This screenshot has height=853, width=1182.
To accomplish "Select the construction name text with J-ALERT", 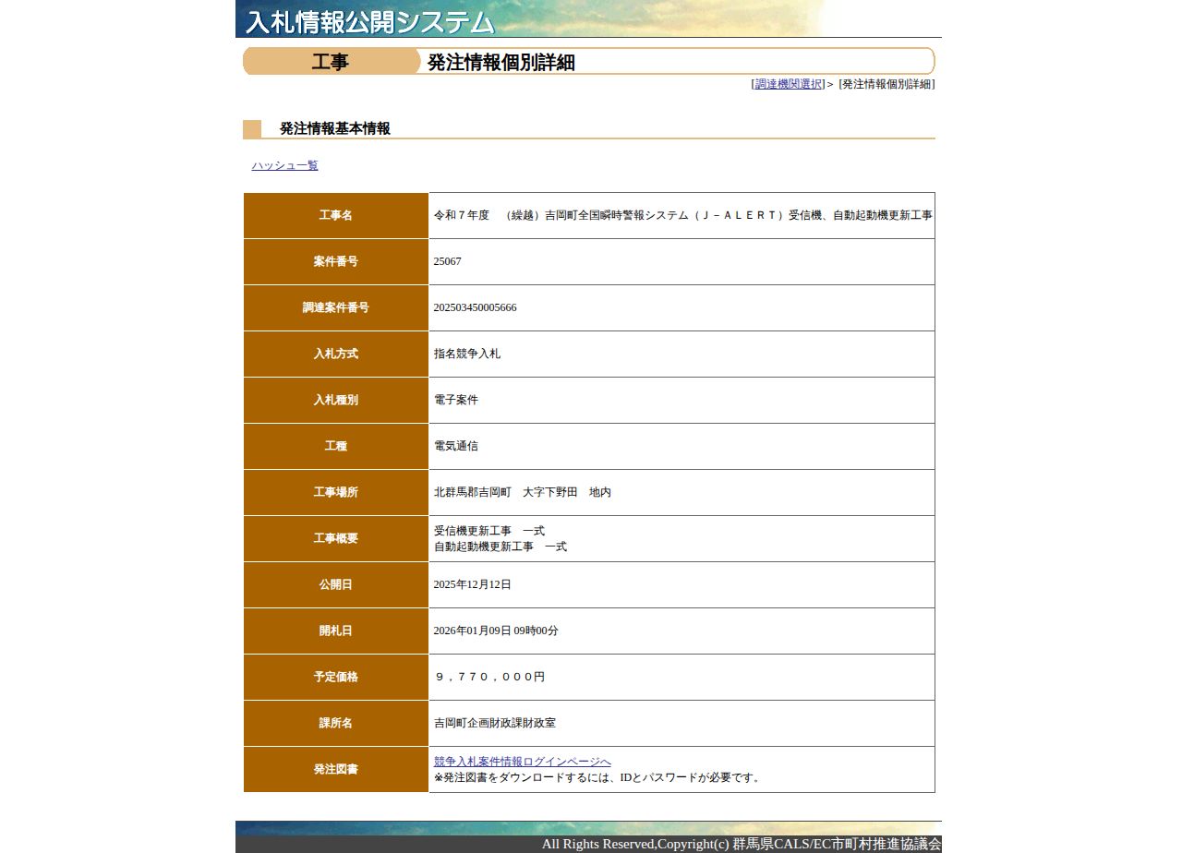I will (682, 215).
